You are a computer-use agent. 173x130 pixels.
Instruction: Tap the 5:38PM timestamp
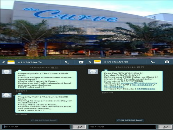[21, 91]
